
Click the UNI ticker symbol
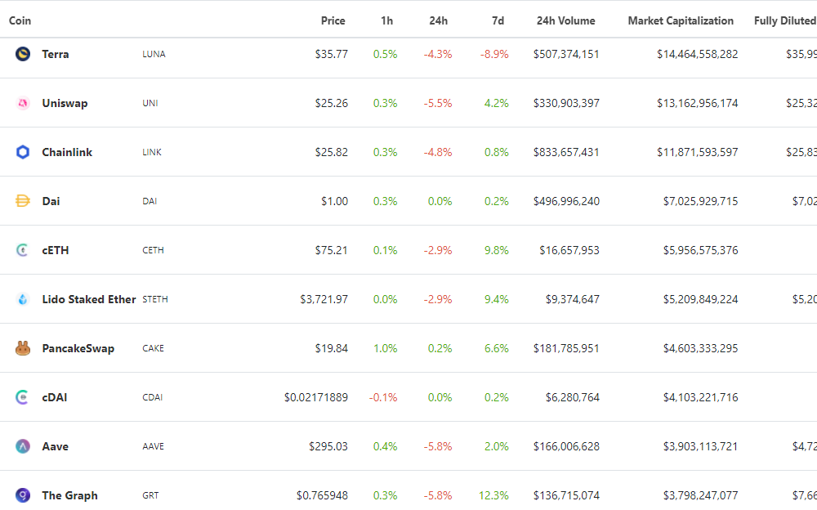tap(150, 103)
